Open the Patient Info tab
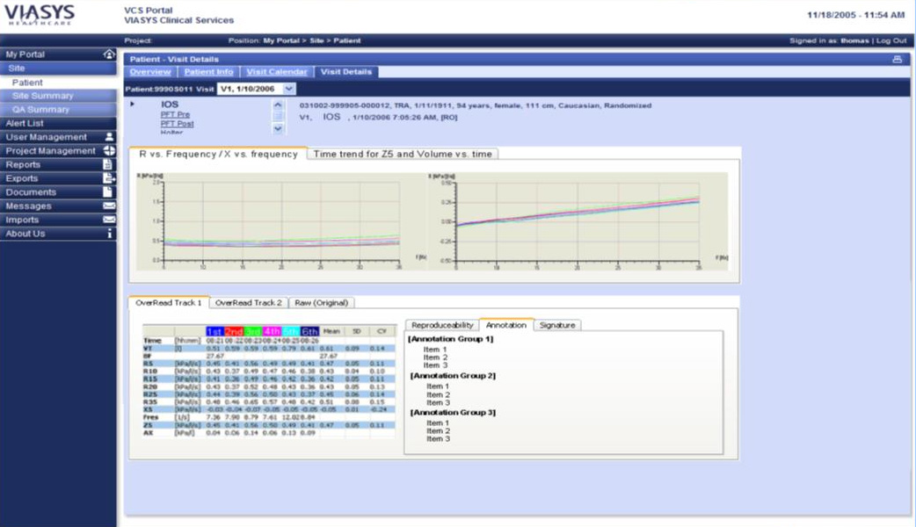The height and width of the screenshot is (527, 916). (208, 72)
